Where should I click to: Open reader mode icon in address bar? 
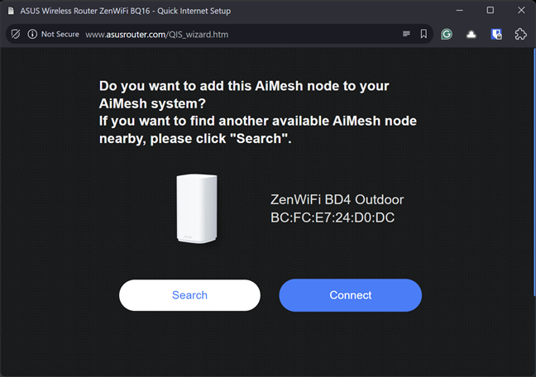[406, 34]
